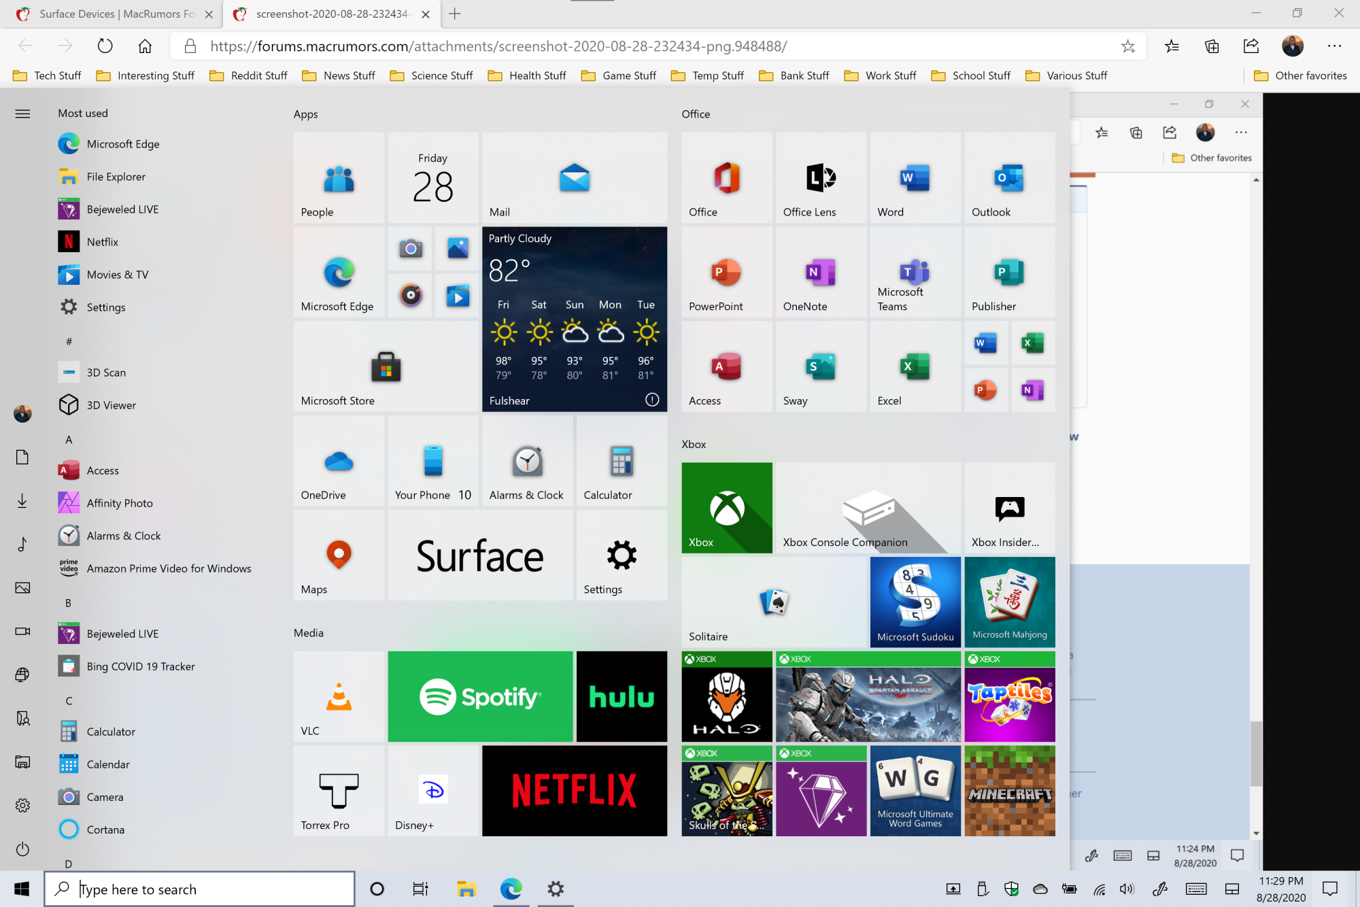
Task: Click the Microsoft Teams tile
Action: [x=915, y=272]
